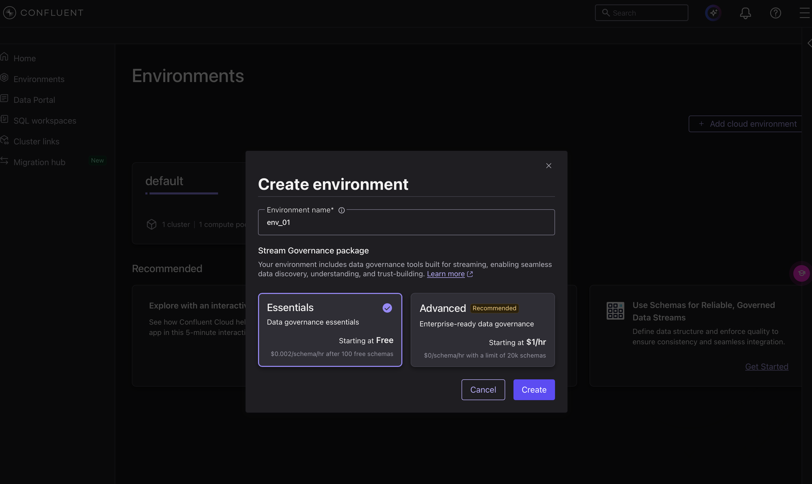Viewport: 812px width, 484px height.
Task: Click the info icon beside Environment name
Action: click(341, 210)
